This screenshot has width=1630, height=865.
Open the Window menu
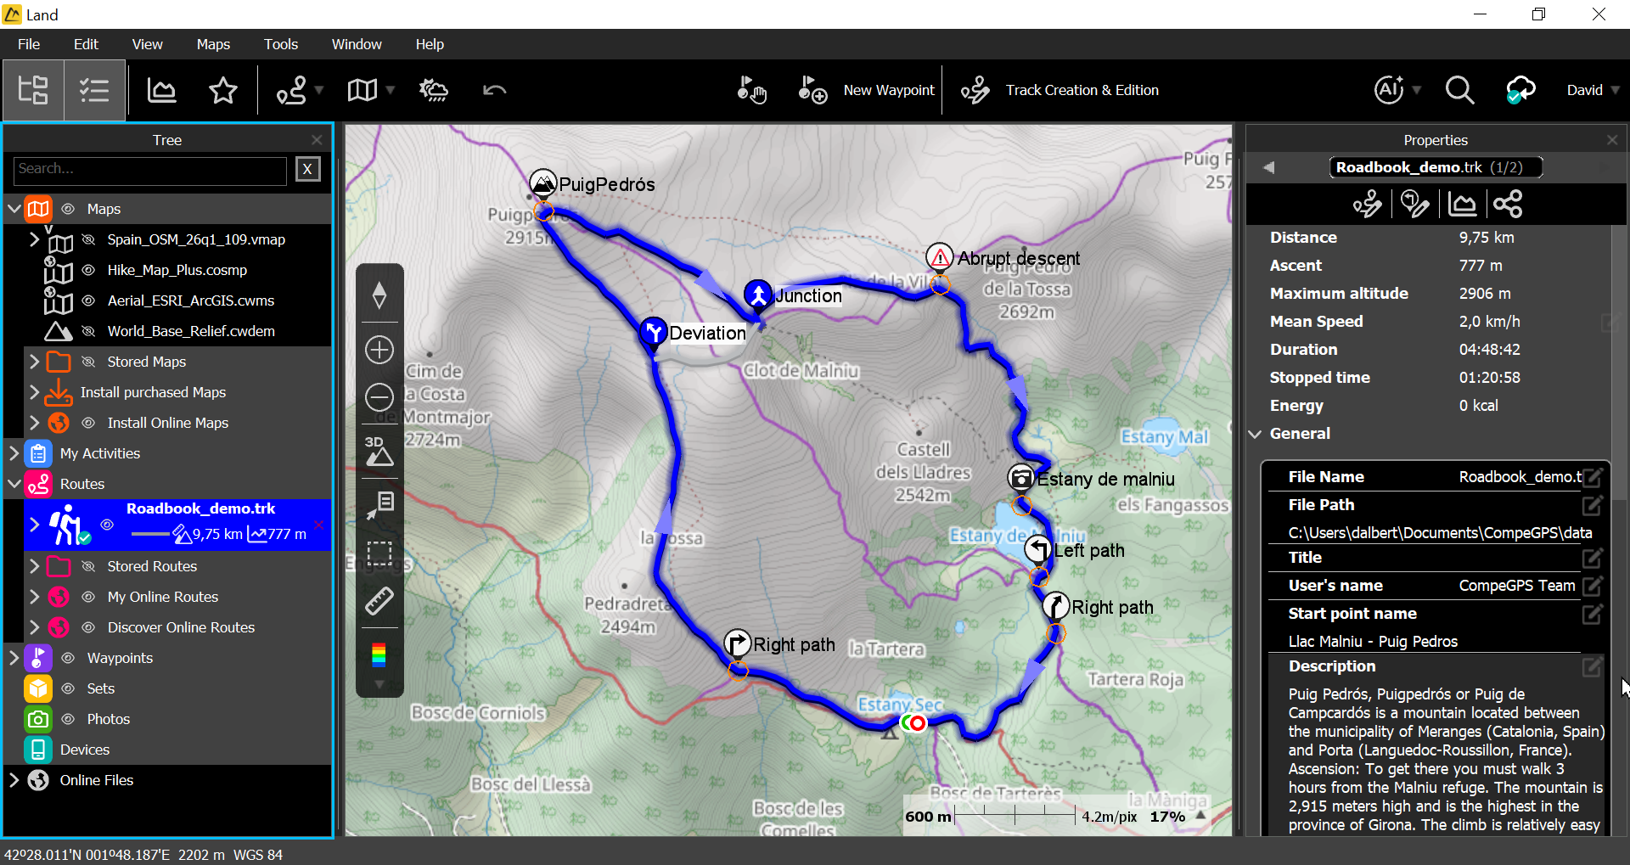(x=357, y=44)
